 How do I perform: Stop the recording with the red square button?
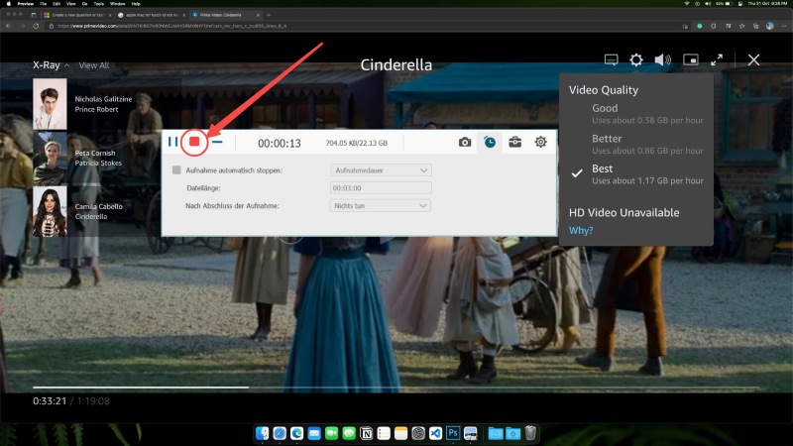(x=194, y=142)
